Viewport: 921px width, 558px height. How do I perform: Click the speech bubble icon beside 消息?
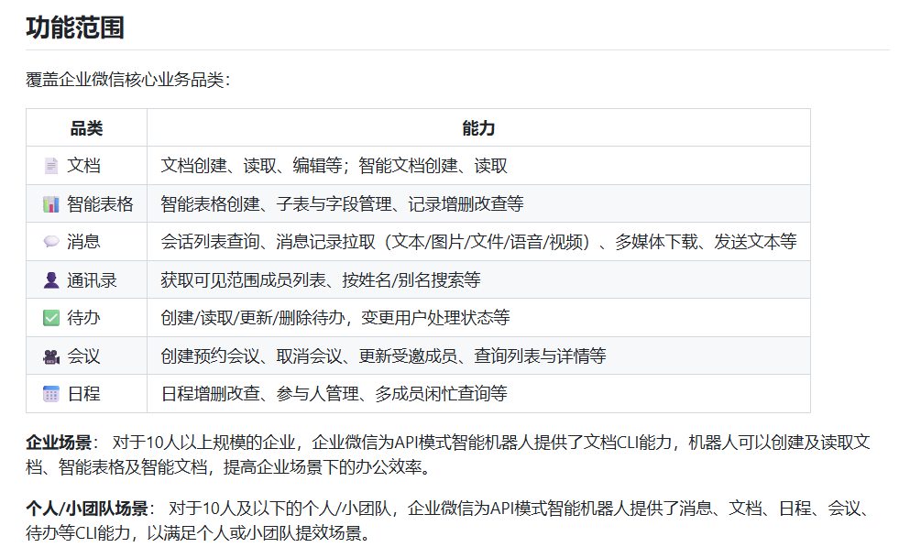51,241
